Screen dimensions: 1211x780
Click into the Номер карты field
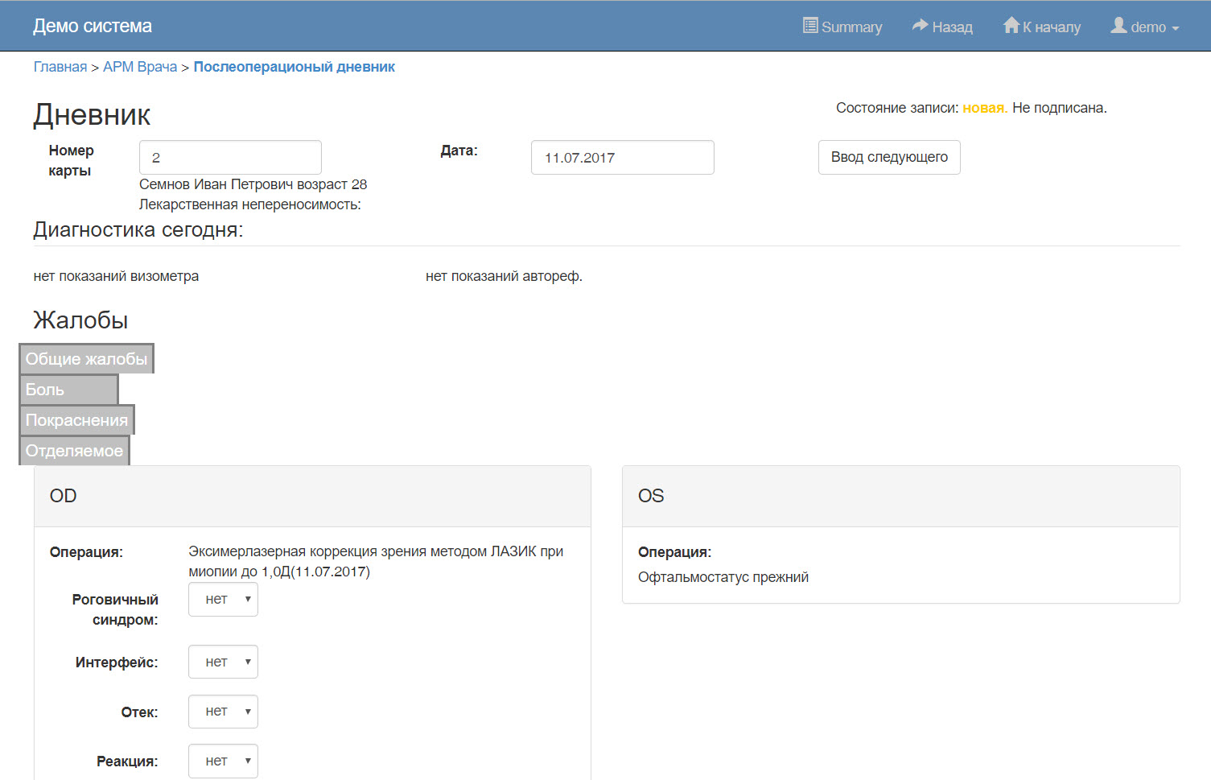[x=230, y=158]
